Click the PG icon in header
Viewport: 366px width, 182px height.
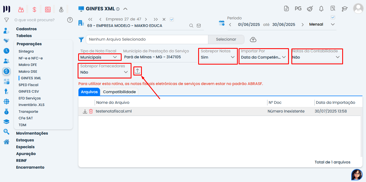click(298, 9)
